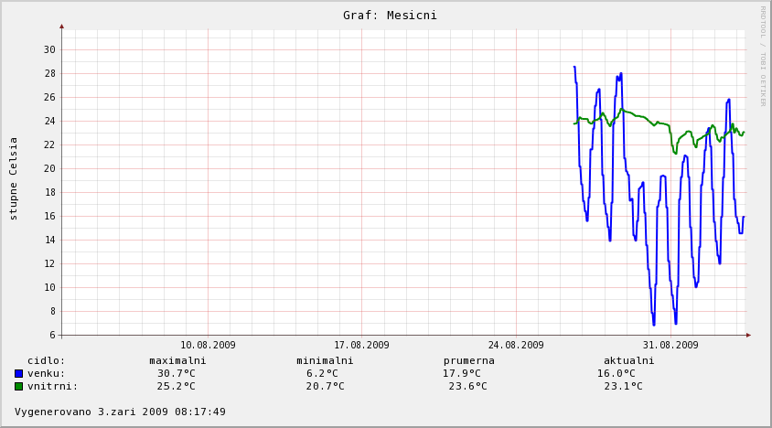Click the '17.08.2009' date label
772x428 pixels.
click(361, 346)
